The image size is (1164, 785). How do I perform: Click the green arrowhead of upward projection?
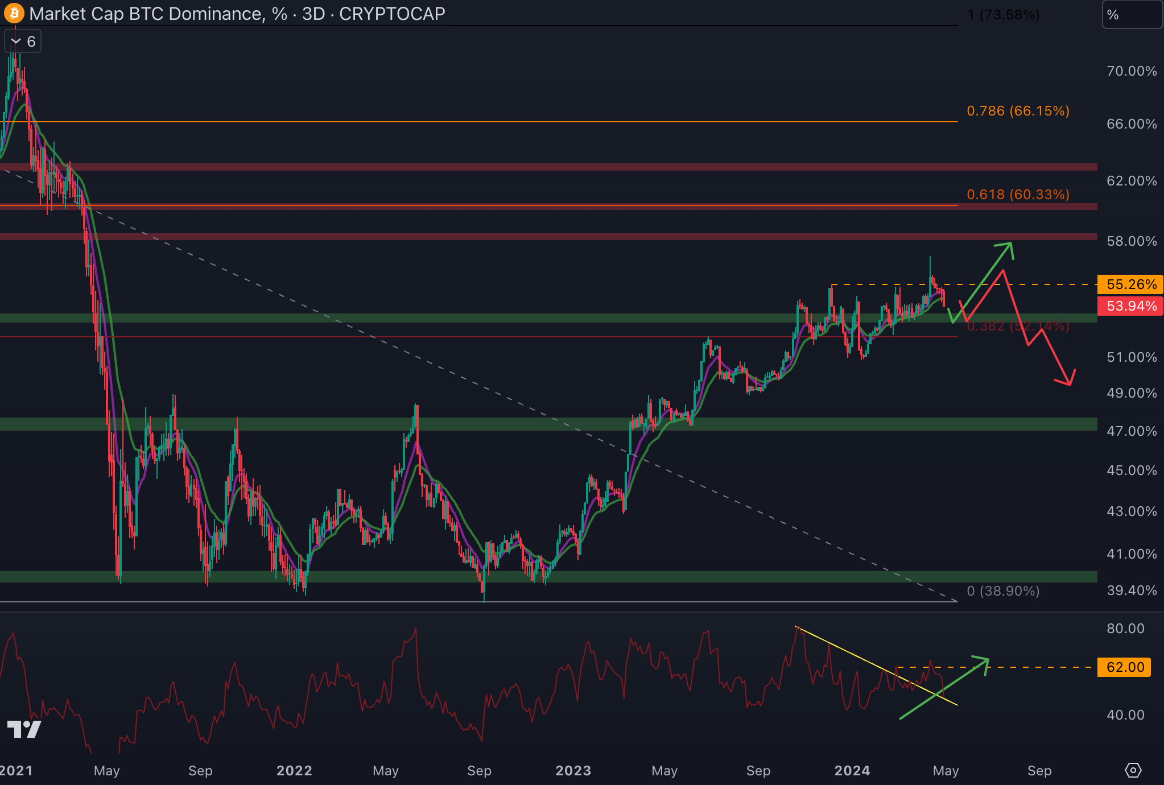(x=1010, y=246)
